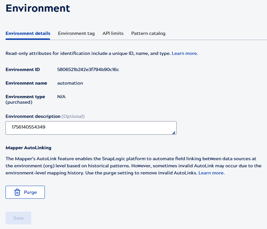
Task: Switch to the Environment tag tab
Action: click(76, 33)
